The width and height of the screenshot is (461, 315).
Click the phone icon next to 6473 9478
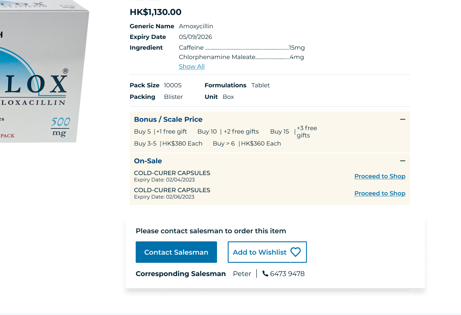pyautogui.click(x=265, y=273)
